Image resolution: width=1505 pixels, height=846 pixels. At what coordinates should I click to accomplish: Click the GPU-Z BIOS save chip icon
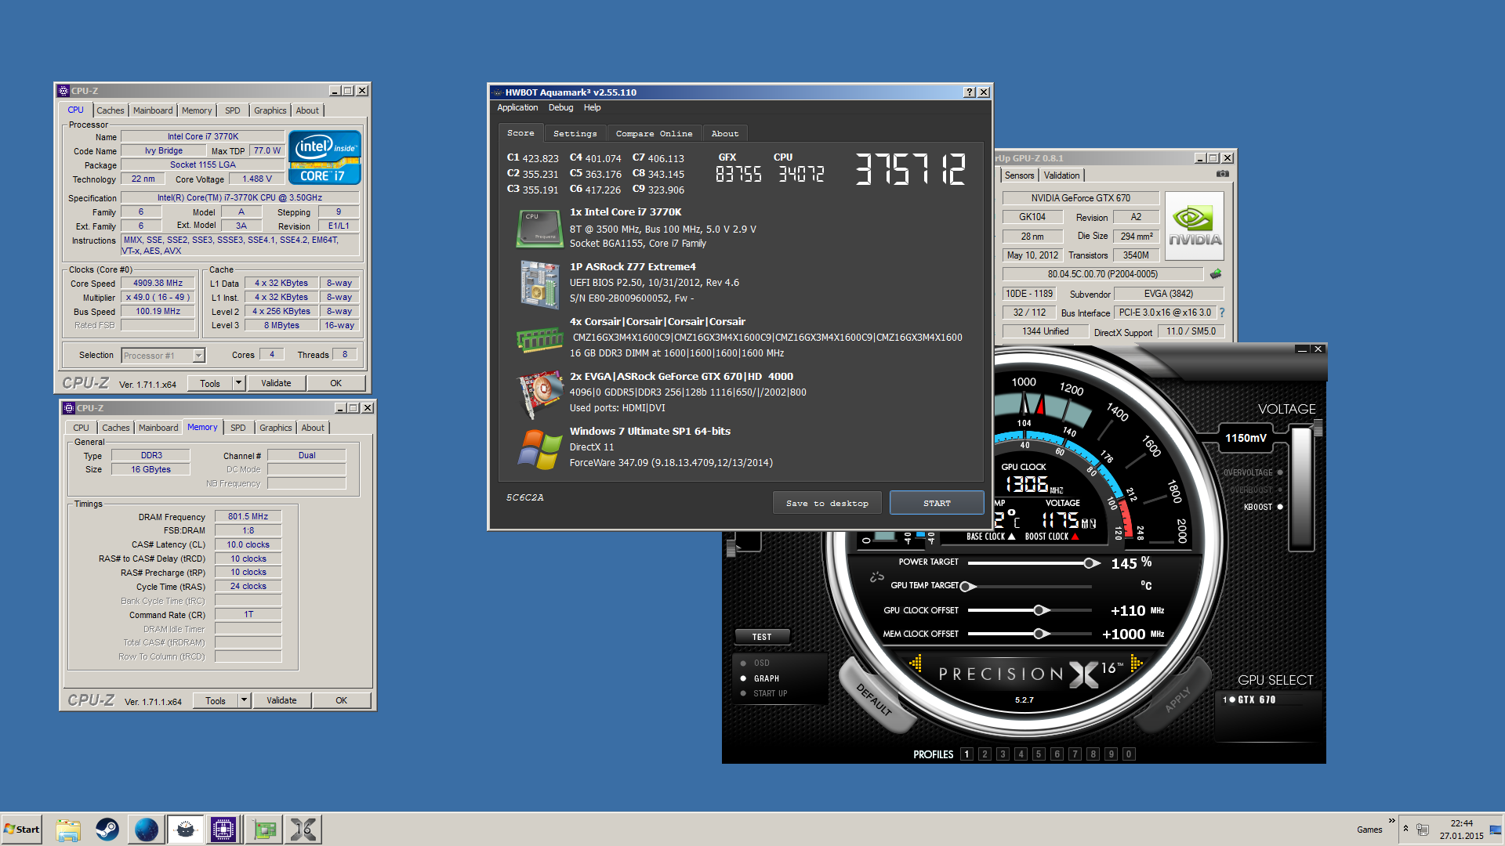point(1216,274)
